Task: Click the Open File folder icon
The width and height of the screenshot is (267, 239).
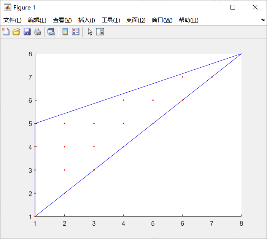Action: tap(16, 32)
